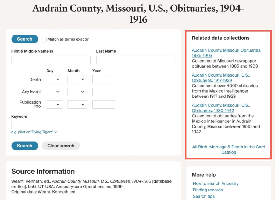The image size is (275, 200).
Task: Open Audrain County Obituaries 1885-1903 link
Action: click(226, 53)
